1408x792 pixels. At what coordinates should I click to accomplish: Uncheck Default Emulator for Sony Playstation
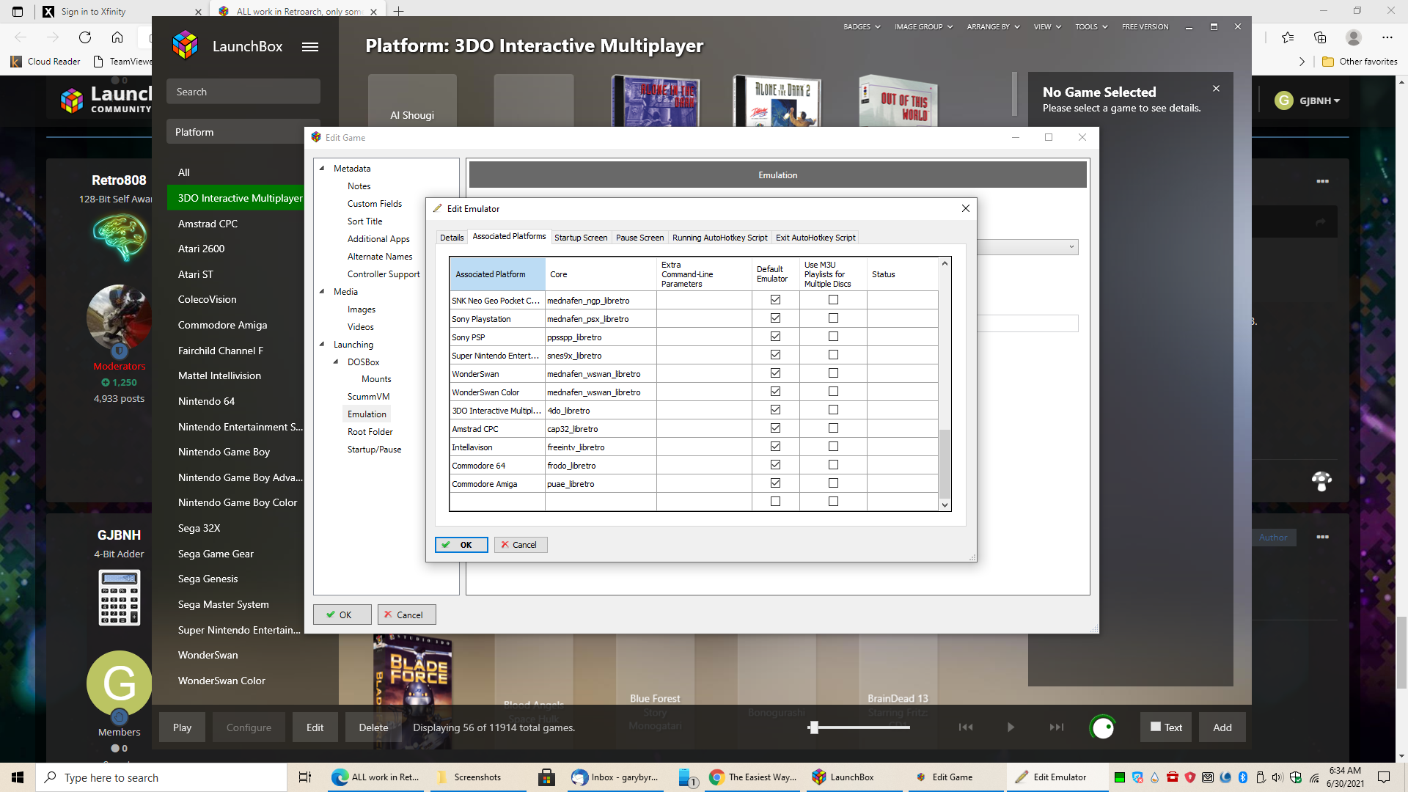(775, 318)
